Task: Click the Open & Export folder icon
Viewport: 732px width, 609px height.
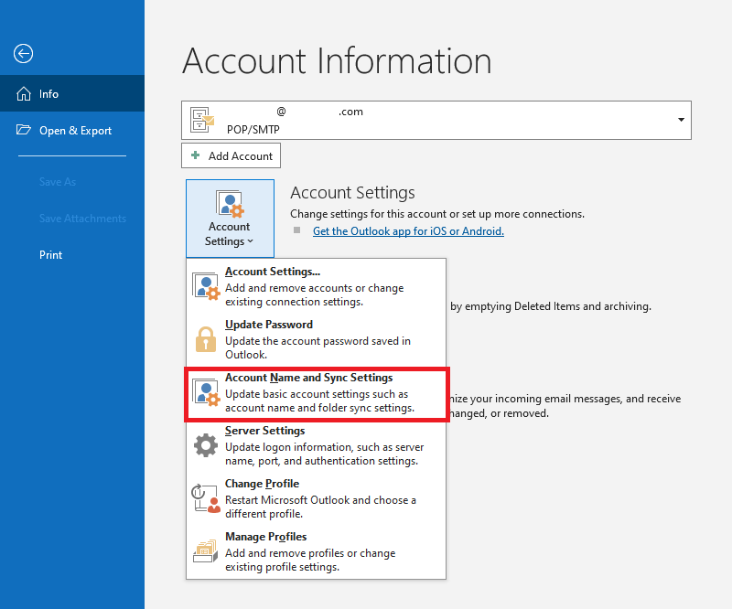Action: point(23,131)
